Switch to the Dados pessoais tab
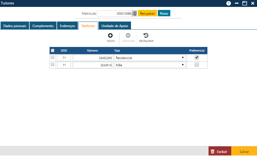Image resolution: width=257 pixels, height=156 pixels. [x=15, y=26]
